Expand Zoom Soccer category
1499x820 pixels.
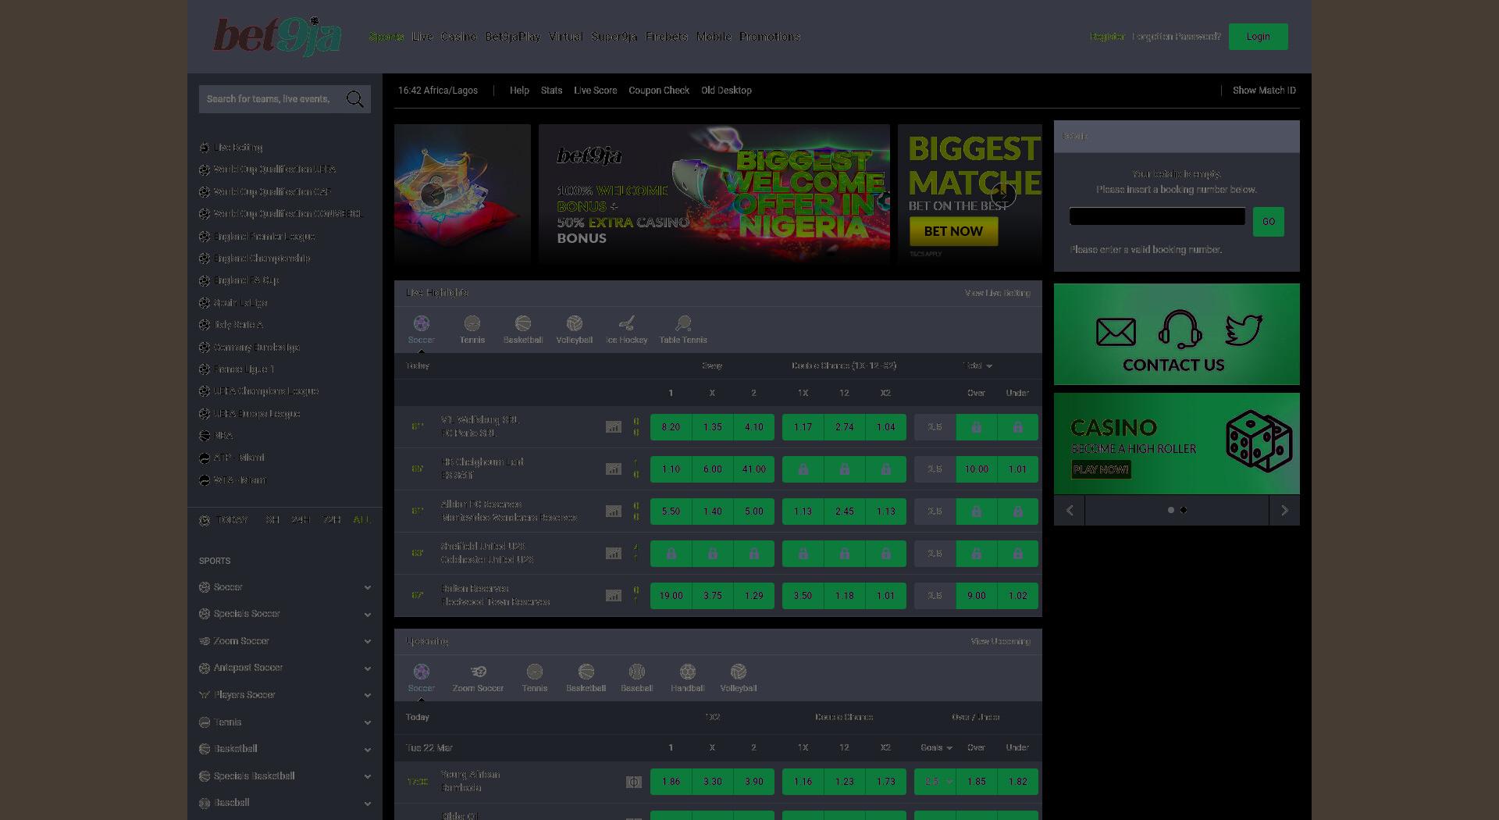(285, 641)
